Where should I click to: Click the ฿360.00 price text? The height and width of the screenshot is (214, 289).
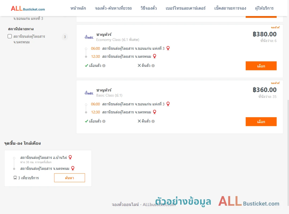point(264,90)
